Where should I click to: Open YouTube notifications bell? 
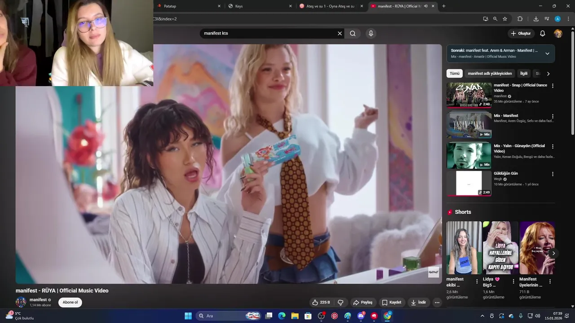click(543, 33)
